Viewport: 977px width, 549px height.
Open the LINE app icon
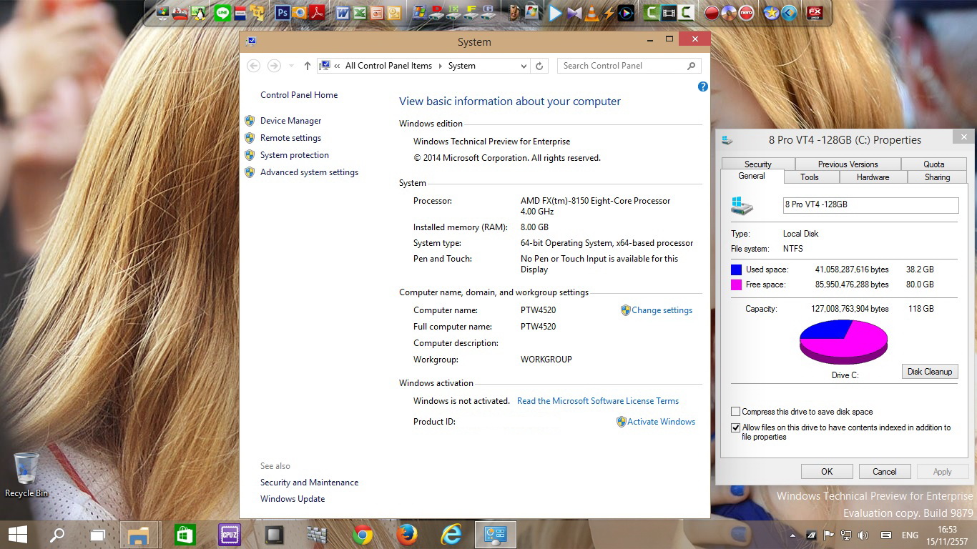pyautogui.click(x=222, y=13)
